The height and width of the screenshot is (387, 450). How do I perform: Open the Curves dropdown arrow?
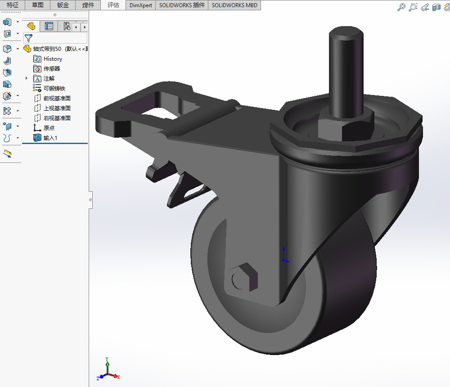click(x=18, y=138)
